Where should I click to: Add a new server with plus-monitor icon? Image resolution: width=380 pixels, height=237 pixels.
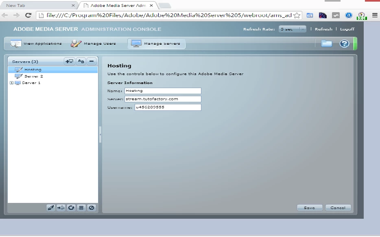point(69,61)
